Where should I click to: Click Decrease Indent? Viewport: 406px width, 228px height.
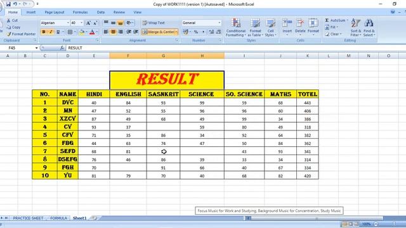click(x=129, y=32)
